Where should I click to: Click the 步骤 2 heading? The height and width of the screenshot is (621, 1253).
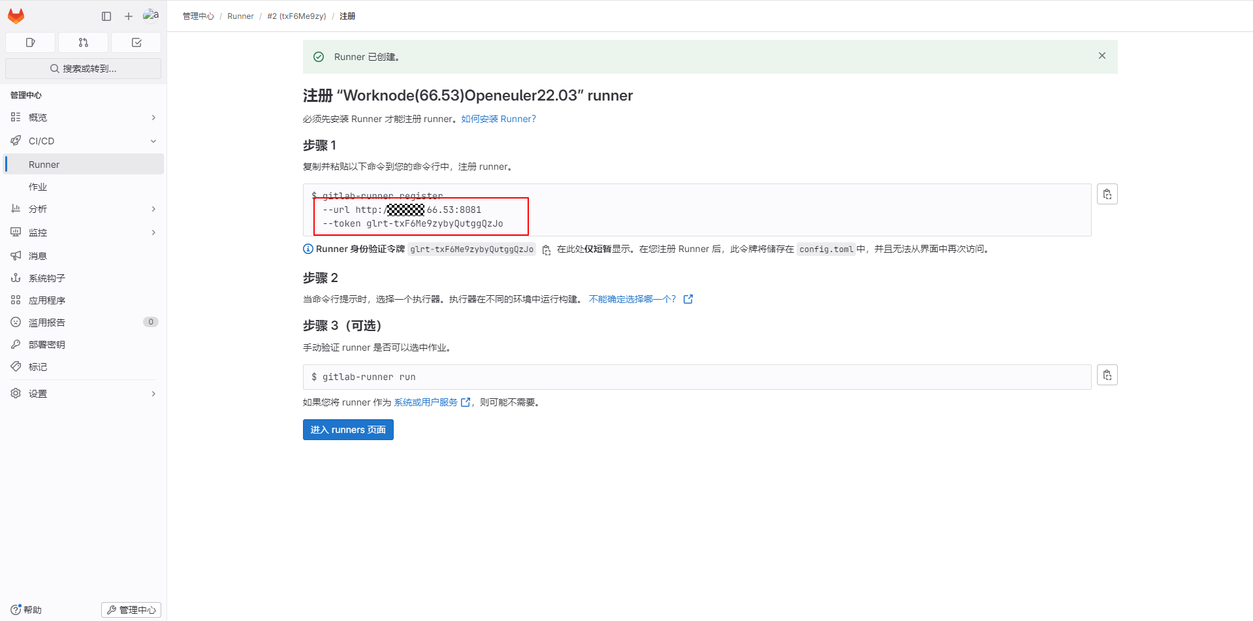(x=321, y=278)
